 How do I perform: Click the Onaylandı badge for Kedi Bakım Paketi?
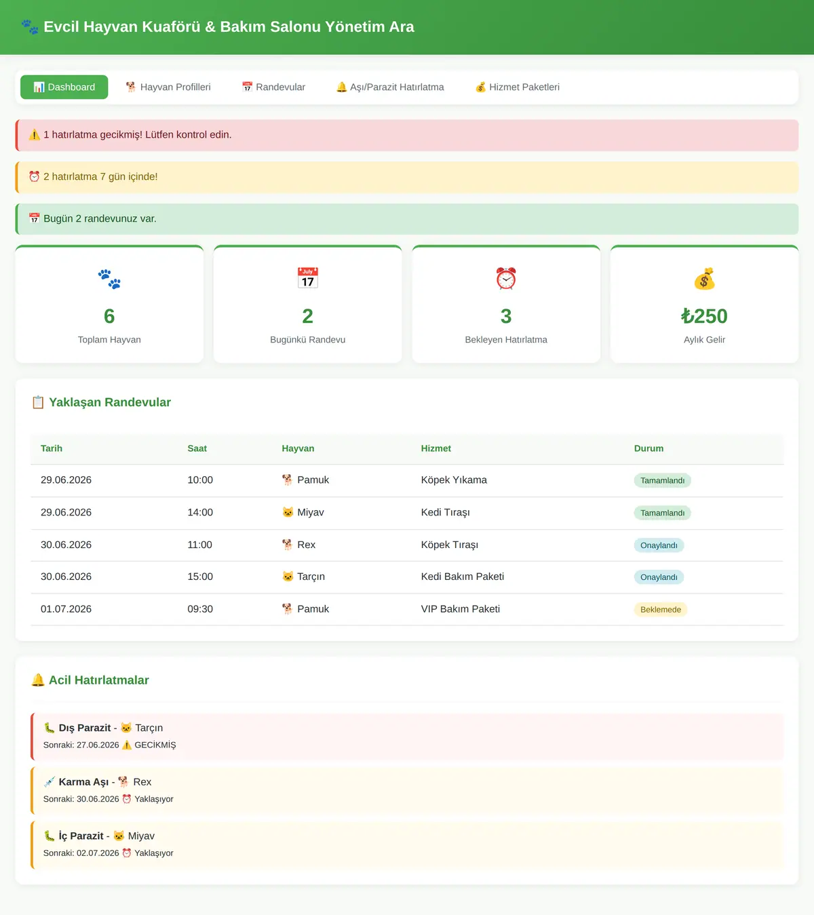click(659, 577)
